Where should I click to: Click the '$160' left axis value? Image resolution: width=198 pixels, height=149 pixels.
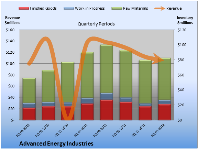click(10, 30)
